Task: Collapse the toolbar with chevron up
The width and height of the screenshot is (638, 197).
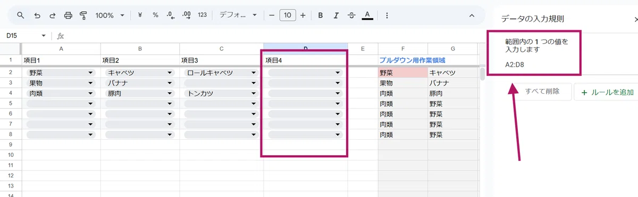Action: pyautogui.click(x=472, y=15)
